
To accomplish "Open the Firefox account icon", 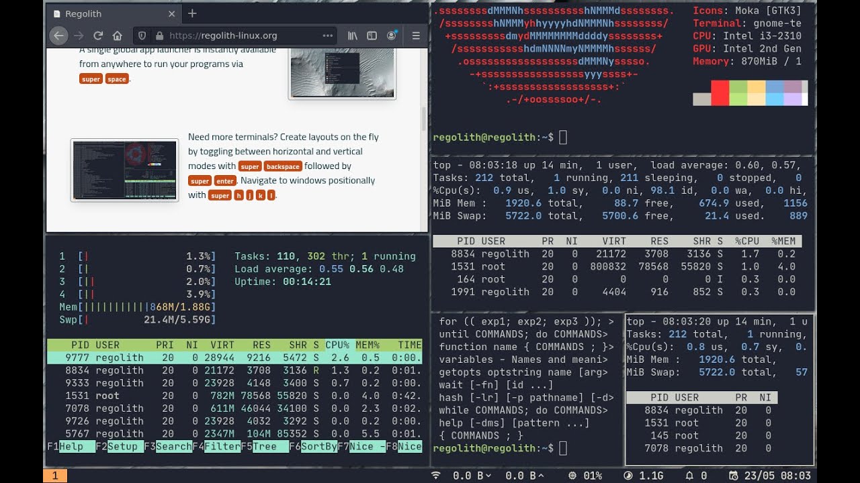I will tap(392, 36).
